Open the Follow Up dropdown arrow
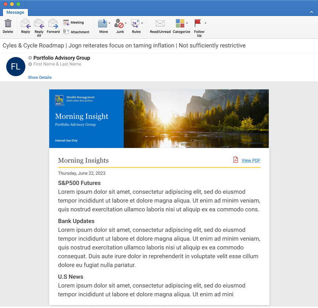The height and width of the screenshot is (308, 318). click(x=206, y=23)
